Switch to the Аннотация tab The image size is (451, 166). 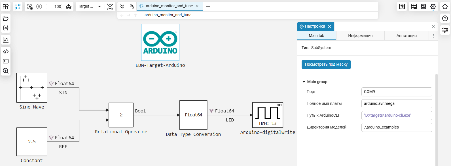(x=406, y=36)
